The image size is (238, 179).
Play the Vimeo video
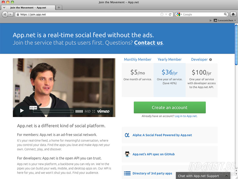[22, 110]
